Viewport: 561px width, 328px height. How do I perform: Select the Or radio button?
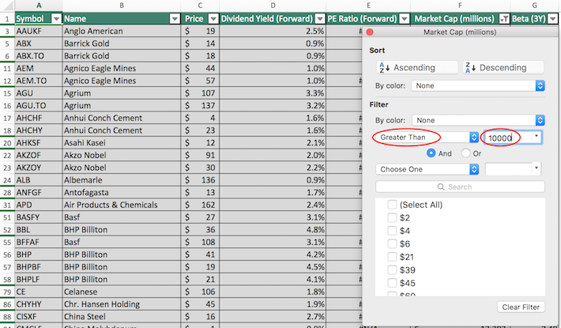[466, 153]
